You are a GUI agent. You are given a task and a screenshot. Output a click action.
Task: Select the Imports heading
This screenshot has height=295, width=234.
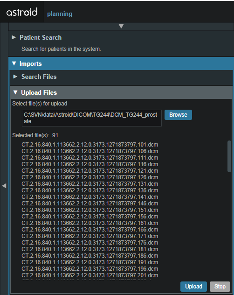point(31,64)
